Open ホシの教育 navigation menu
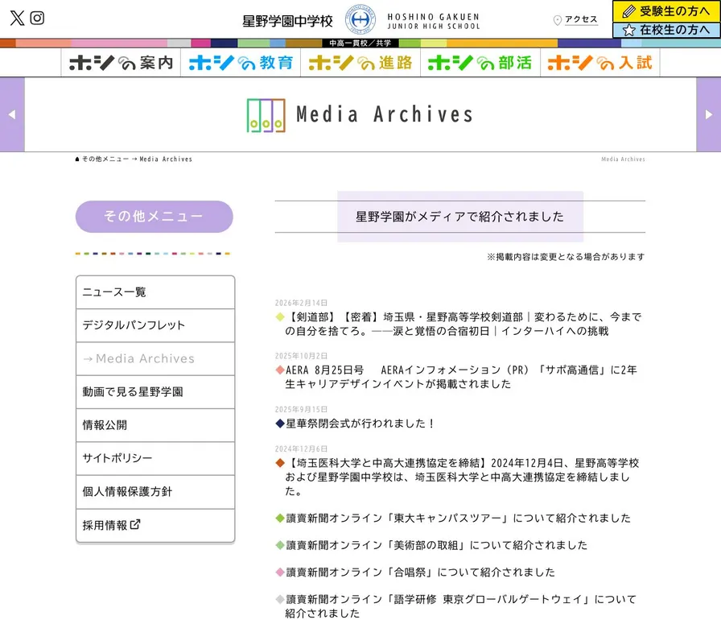721x620 pixels. (241, 63)
